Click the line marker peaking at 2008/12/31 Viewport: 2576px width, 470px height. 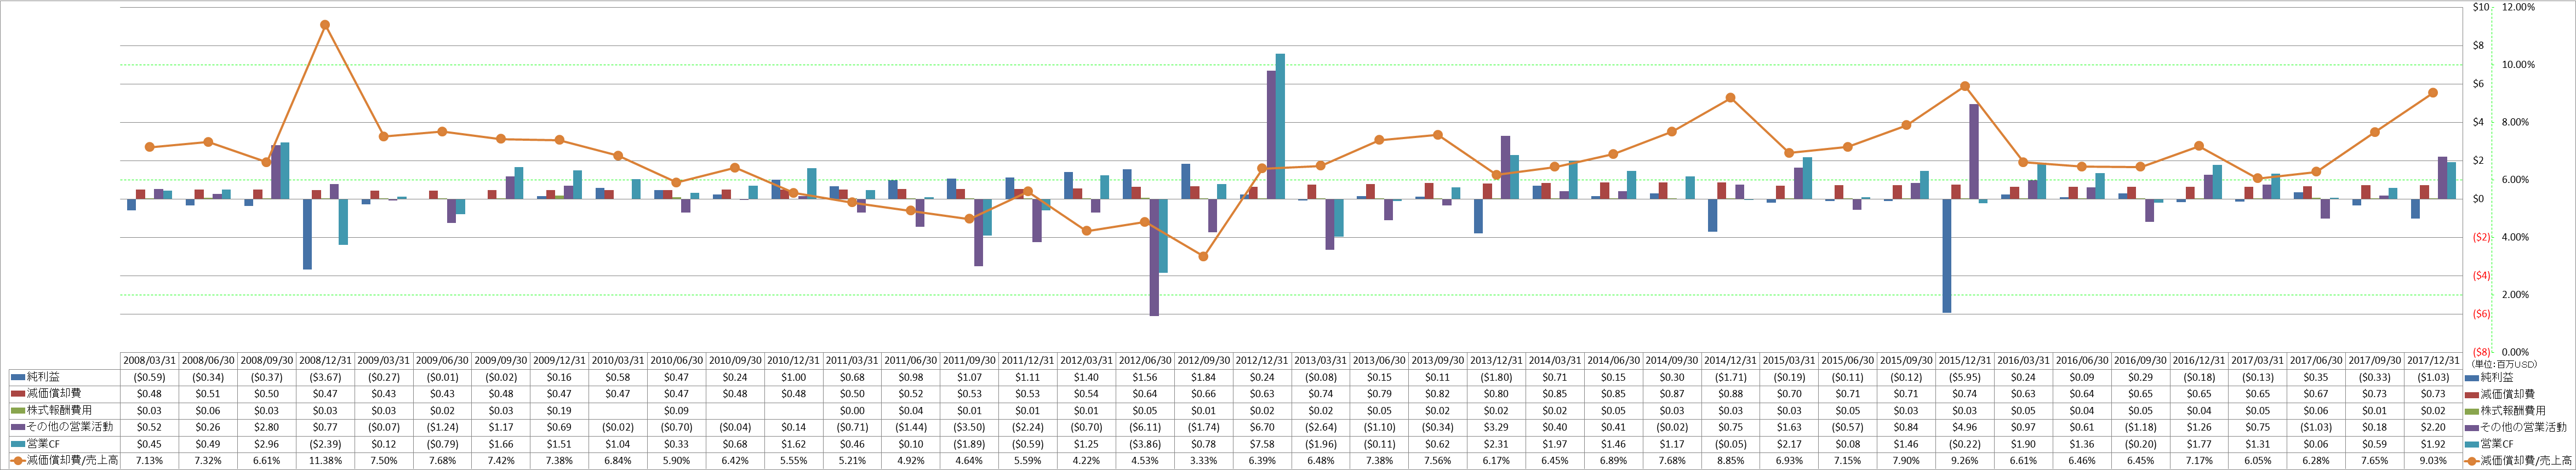(325, 25)
